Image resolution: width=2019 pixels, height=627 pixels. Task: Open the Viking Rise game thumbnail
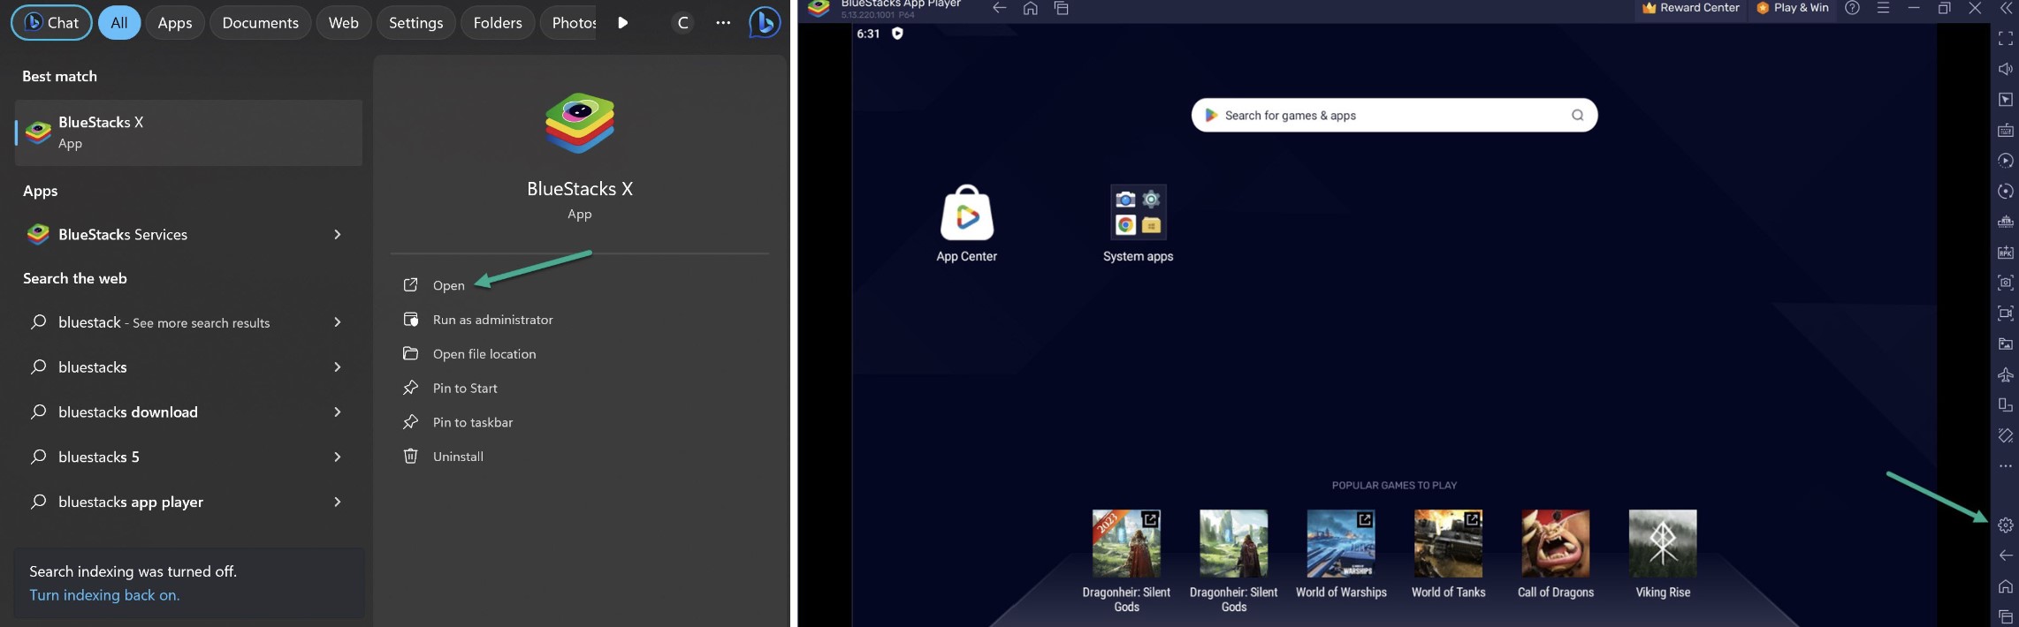tap(1662, 543)
